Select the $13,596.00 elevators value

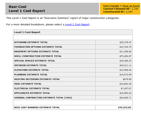coord(125,70)
